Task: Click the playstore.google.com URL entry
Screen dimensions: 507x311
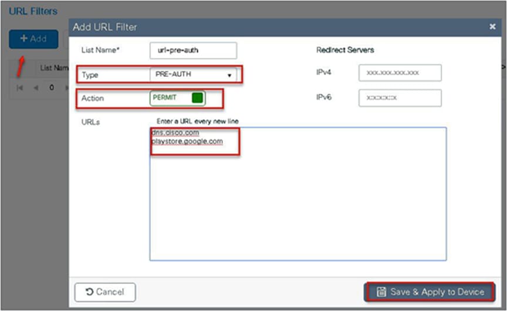Action: (x=187, y=141)
